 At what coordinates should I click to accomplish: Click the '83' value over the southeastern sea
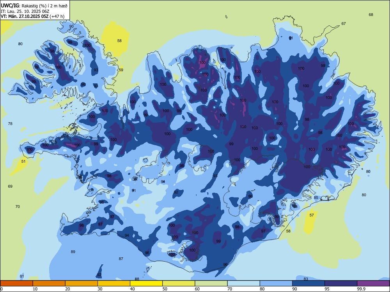coord(306,279)
